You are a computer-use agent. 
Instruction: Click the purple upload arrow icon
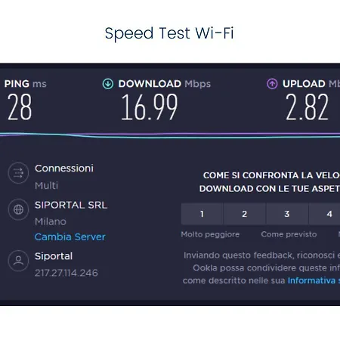(x=272, y=84)
